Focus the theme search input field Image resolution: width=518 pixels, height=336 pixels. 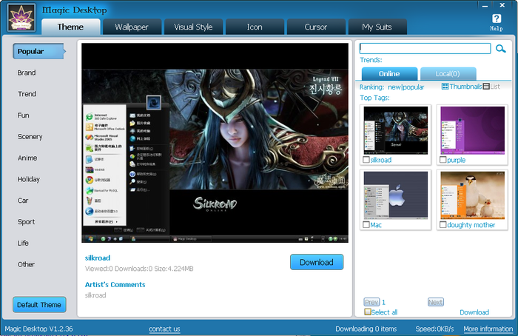425,49
